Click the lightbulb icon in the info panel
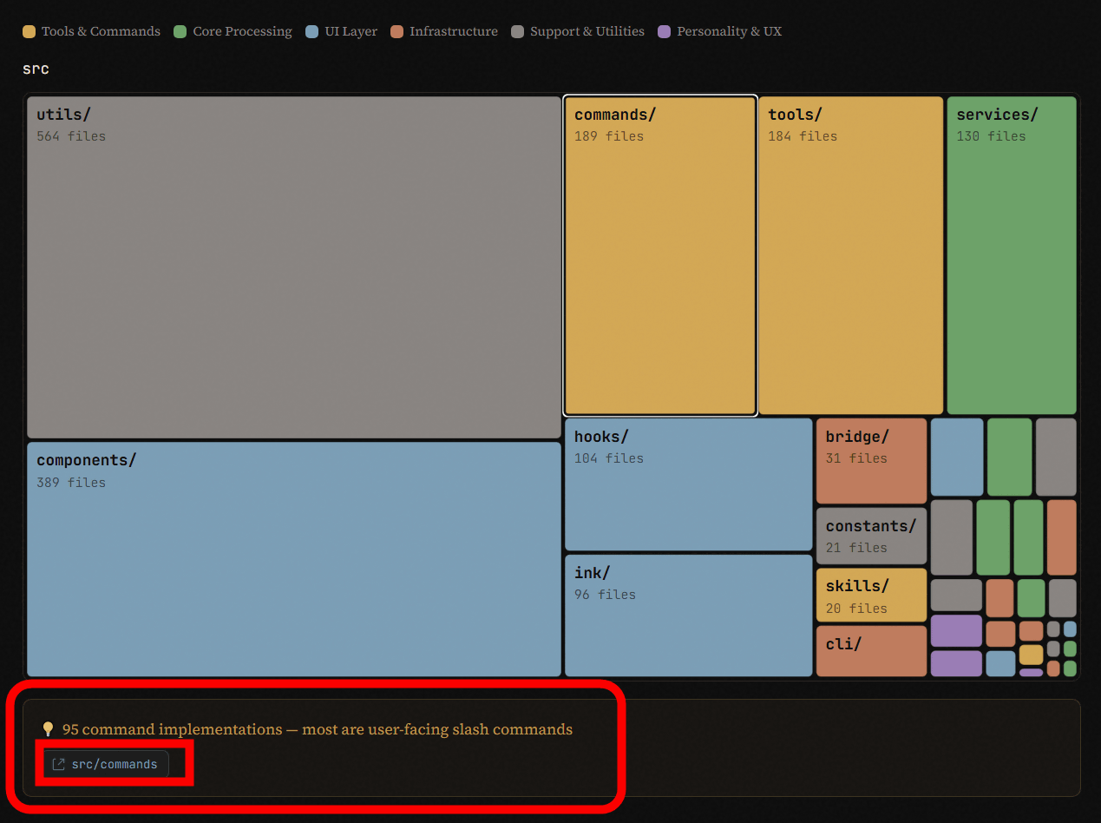Viewport: 1101px width, 823px height. point(48,729)
